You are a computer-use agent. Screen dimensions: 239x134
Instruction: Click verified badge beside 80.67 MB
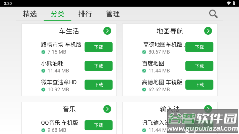coord(144,52)
